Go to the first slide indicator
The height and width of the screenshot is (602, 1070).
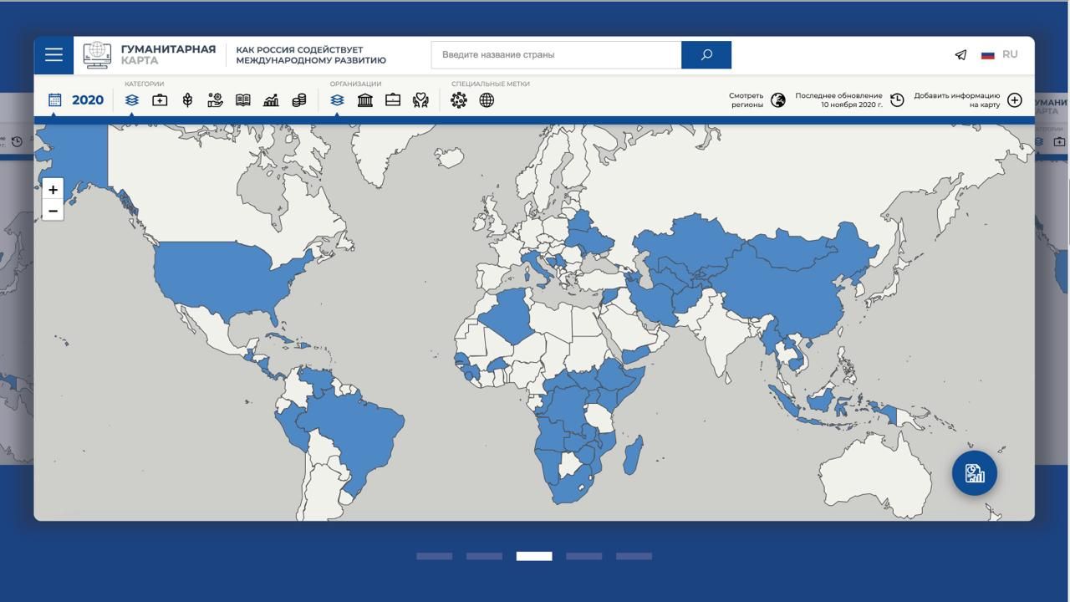pos(435,556)
